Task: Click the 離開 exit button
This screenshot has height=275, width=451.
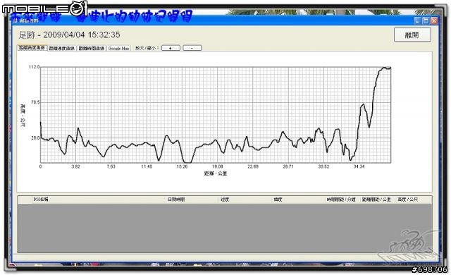Action: 412,35
